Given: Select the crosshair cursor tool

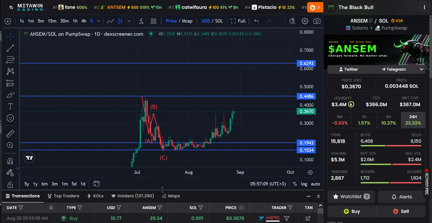Looking at the screenshot, I should [x=10, y=36].
